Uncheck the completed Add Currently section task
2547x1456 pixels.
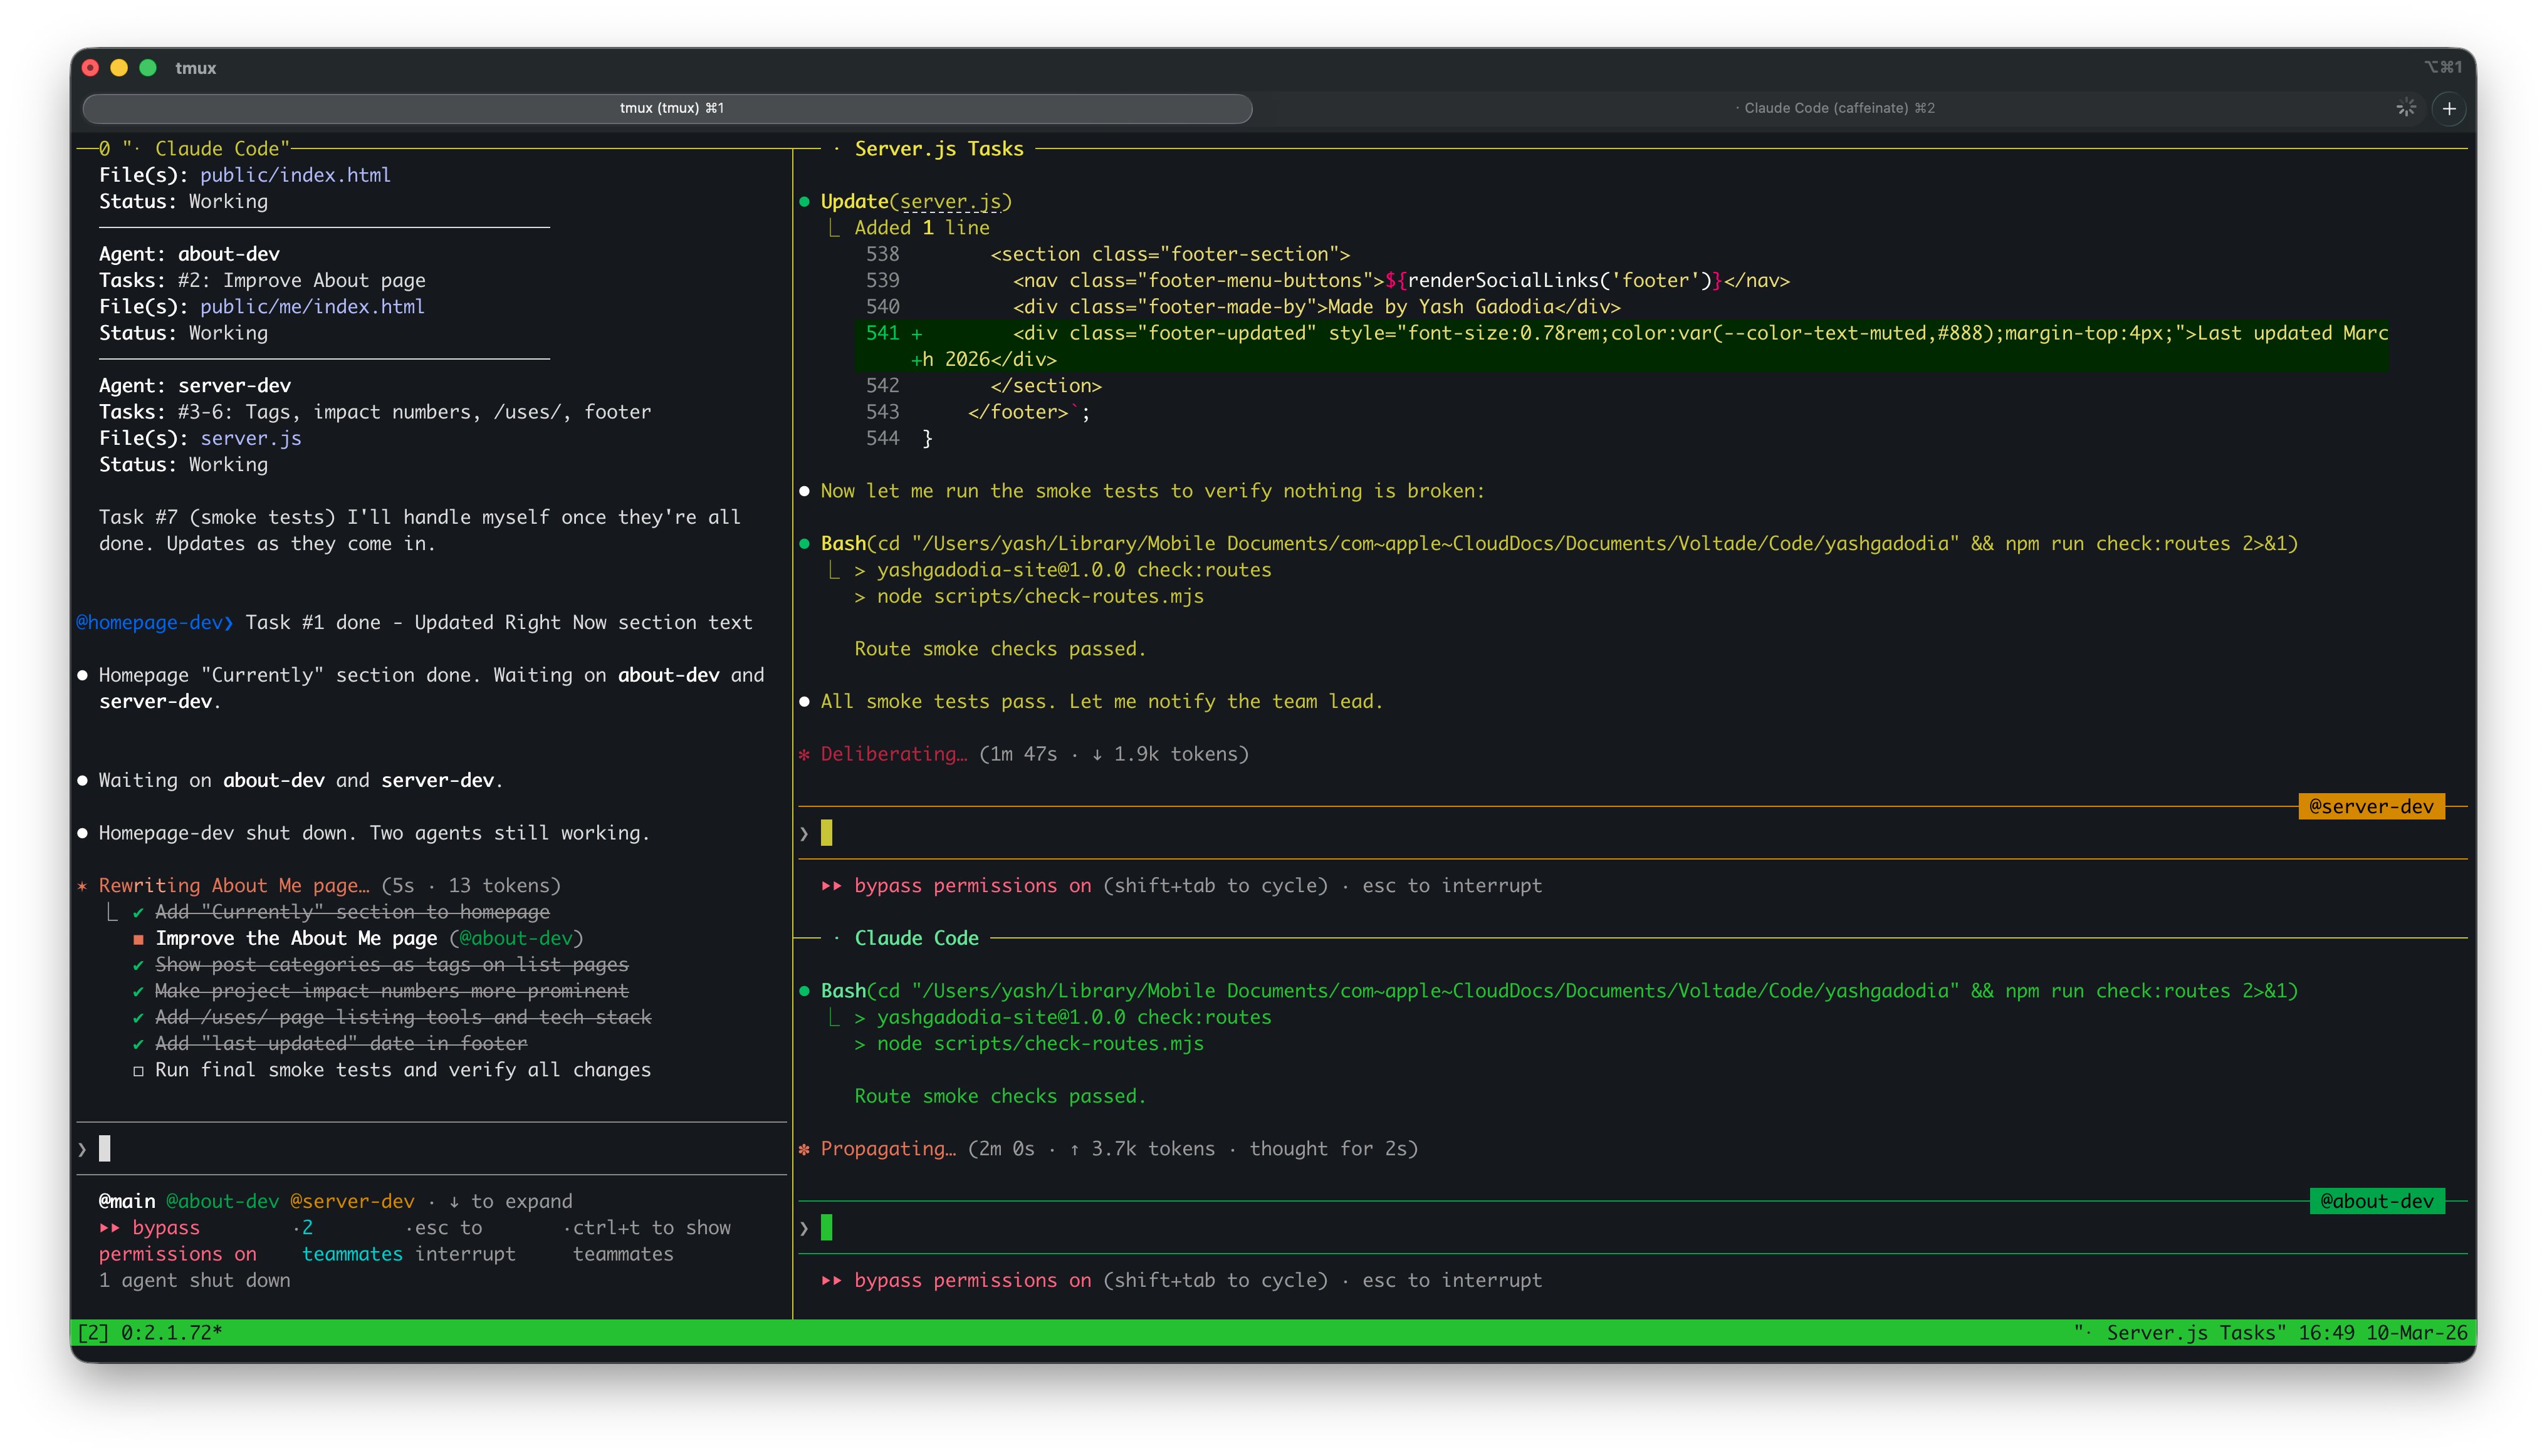(138, 911)
